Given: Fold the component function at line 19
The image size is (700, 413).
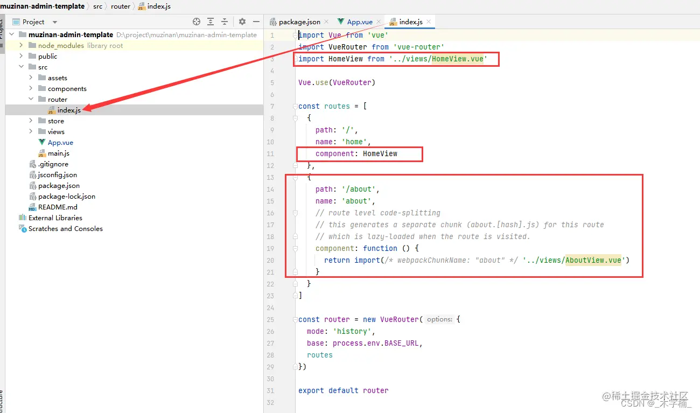Looking at the screenshot, I should tap(295, 248).
